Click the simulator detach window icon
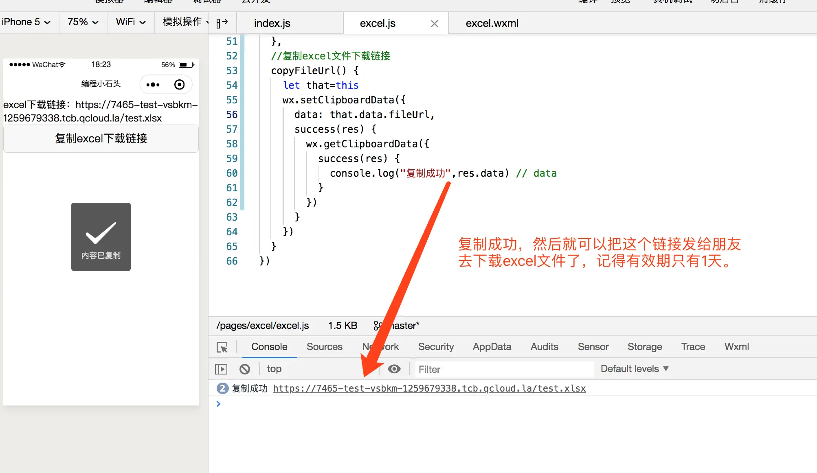Viewport: 817px width, 473px height. 222,23
